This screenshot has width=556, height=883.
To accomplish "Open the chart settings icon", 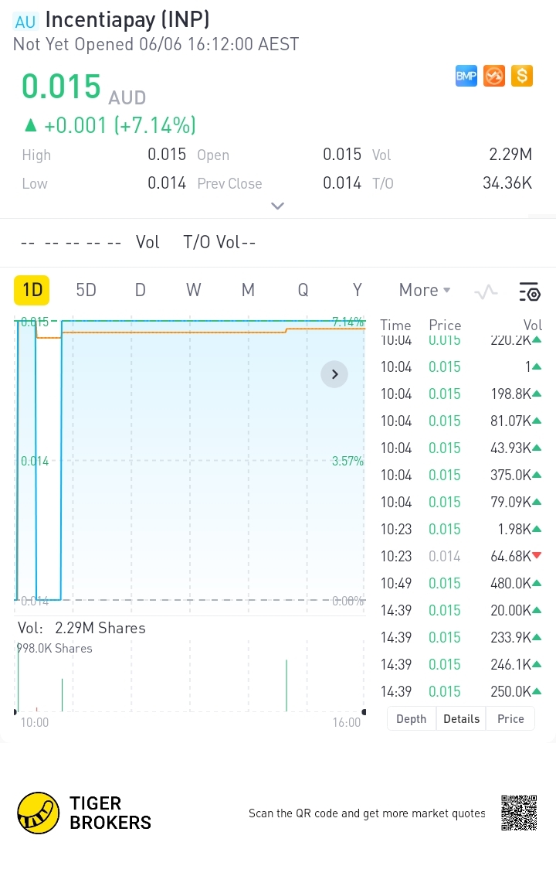I will point(530,291).
